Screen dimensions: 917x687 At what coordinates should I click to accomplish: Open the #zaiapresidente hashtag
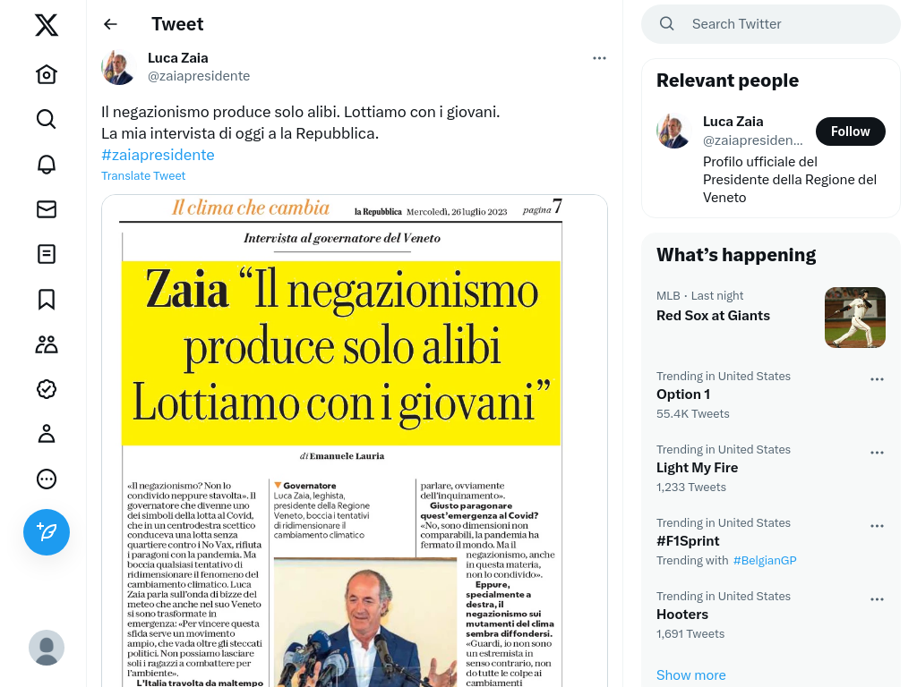click(158, 155)
